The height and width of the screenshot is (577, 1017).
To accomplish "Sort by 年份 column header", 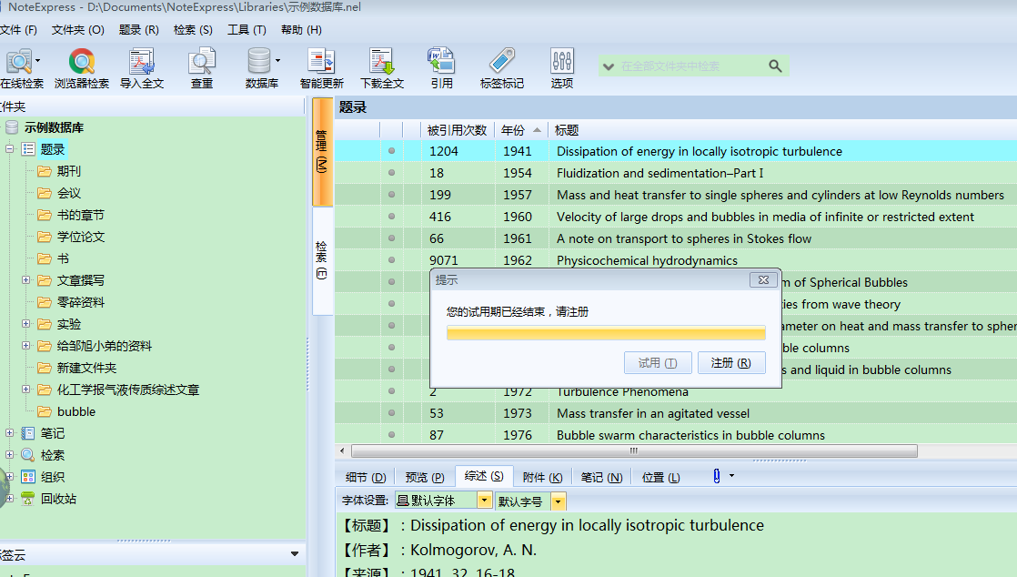I will 521,130.
